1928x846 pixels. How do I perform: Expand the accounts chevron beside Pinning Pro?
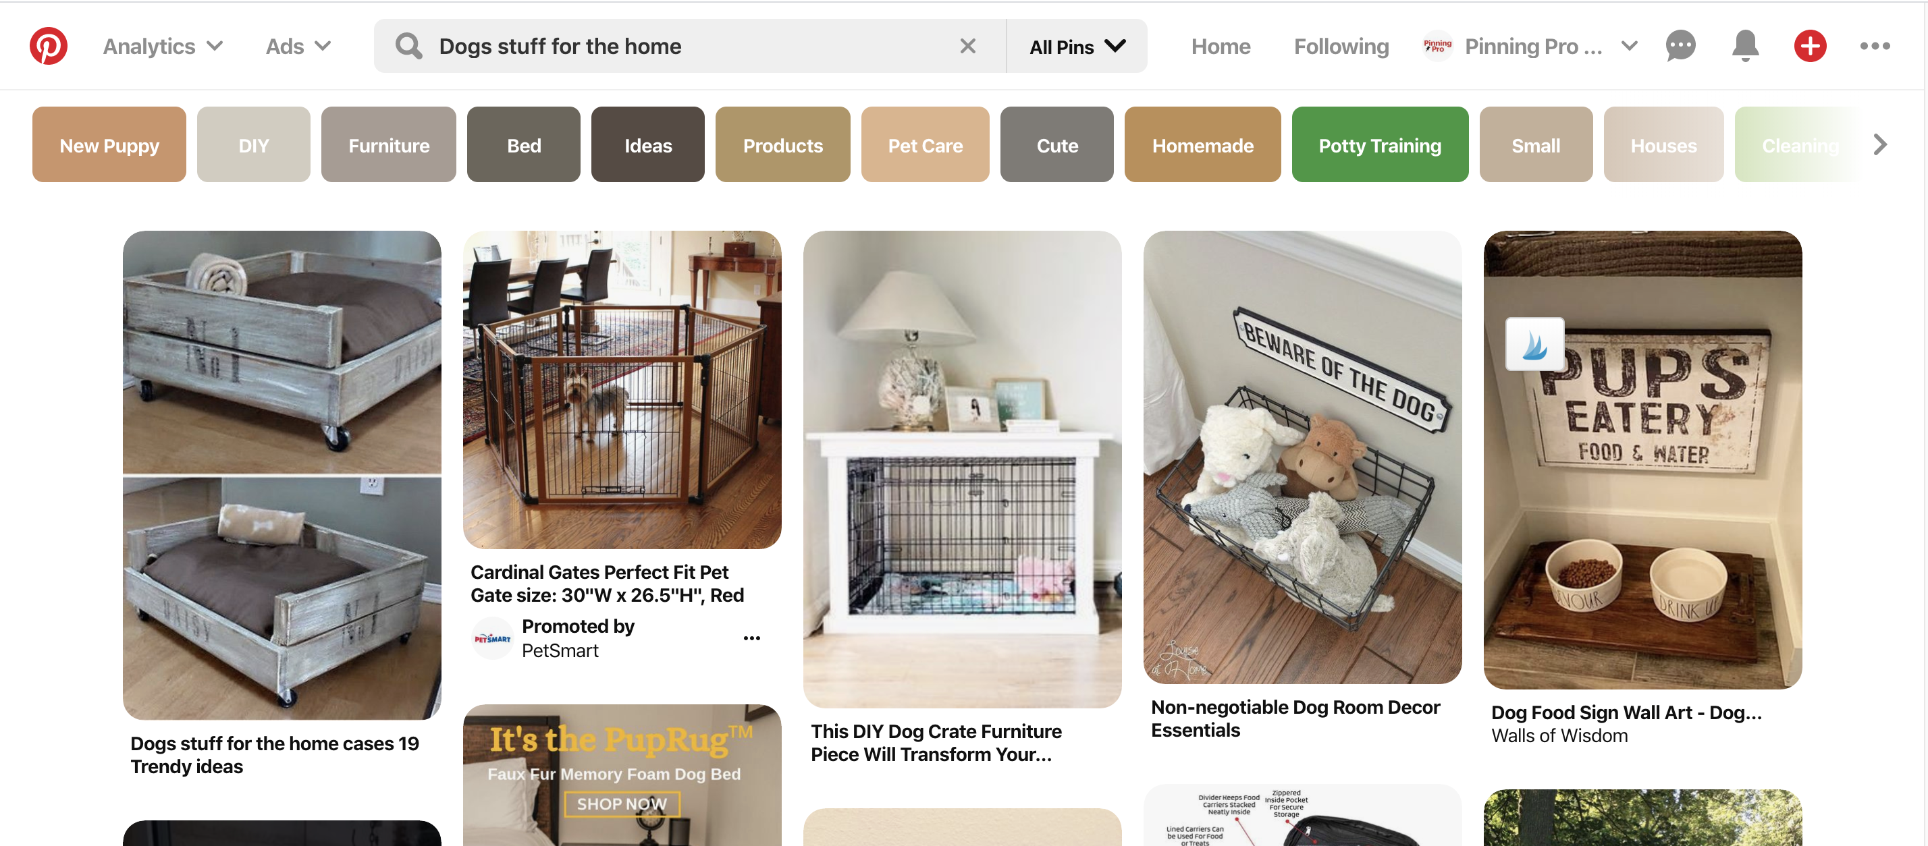pyautogui.click(x=1630, y=46)
